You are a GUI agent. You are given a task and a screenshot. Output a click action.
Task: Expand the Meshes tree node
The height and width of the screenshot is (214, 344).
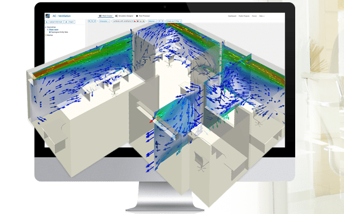[46, 35]
